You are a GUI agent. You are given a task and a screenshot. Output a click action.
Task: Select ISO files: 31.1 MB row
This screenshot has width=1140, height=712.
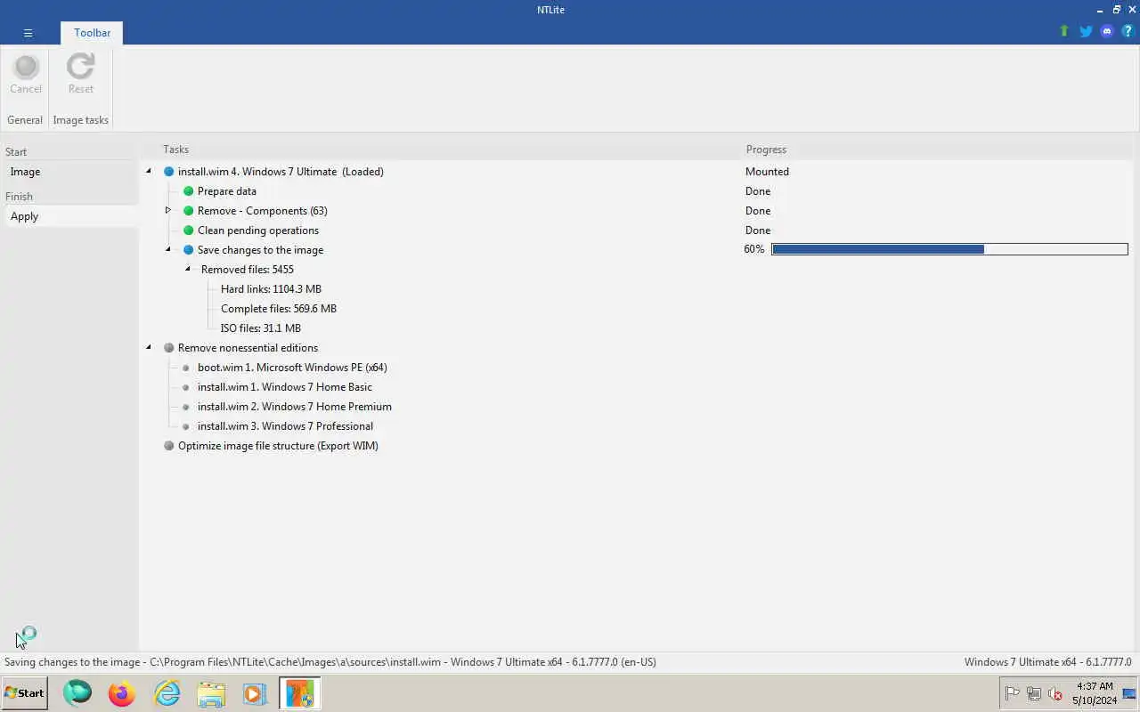261,328
